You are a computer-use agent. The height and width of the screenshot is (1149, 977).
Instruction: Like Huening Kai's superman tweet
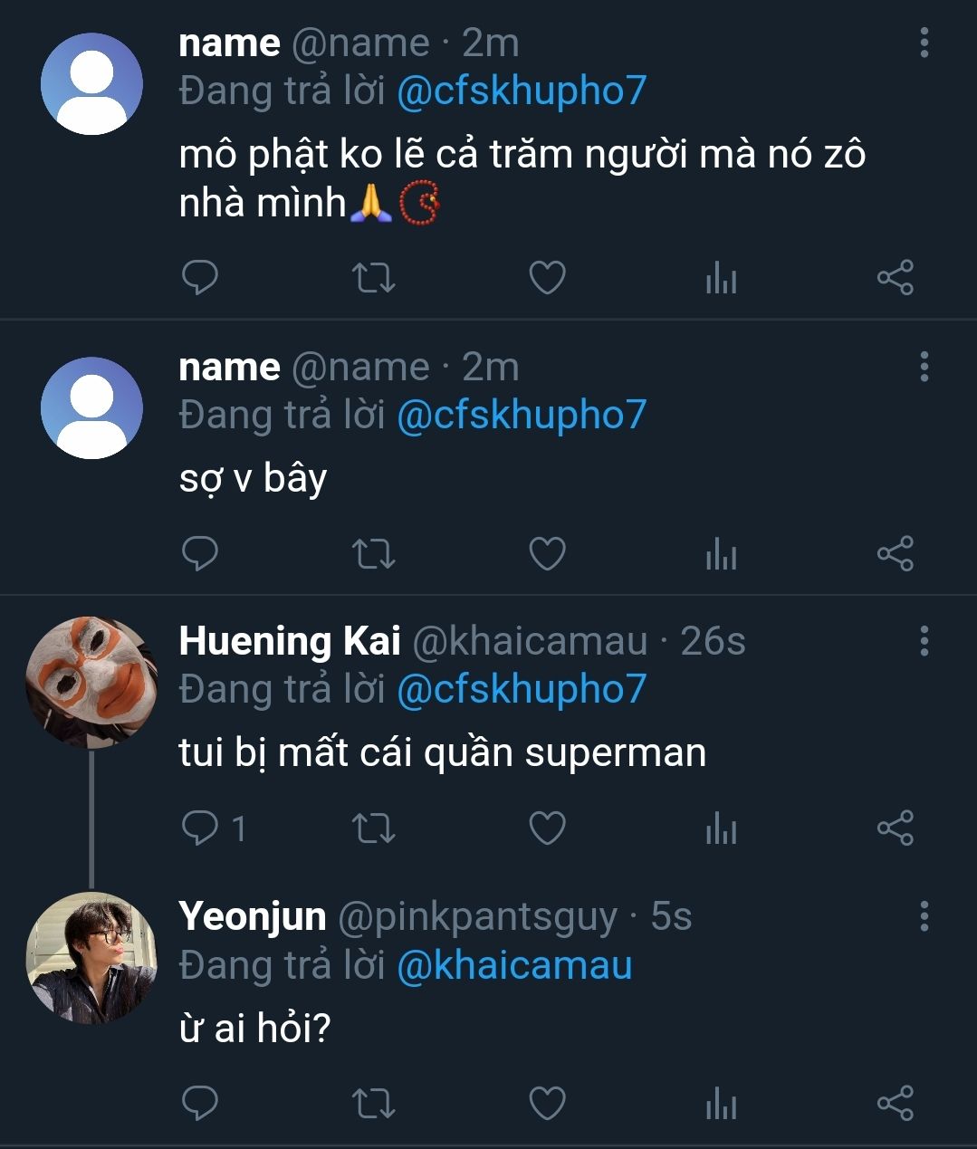point(547,828)
